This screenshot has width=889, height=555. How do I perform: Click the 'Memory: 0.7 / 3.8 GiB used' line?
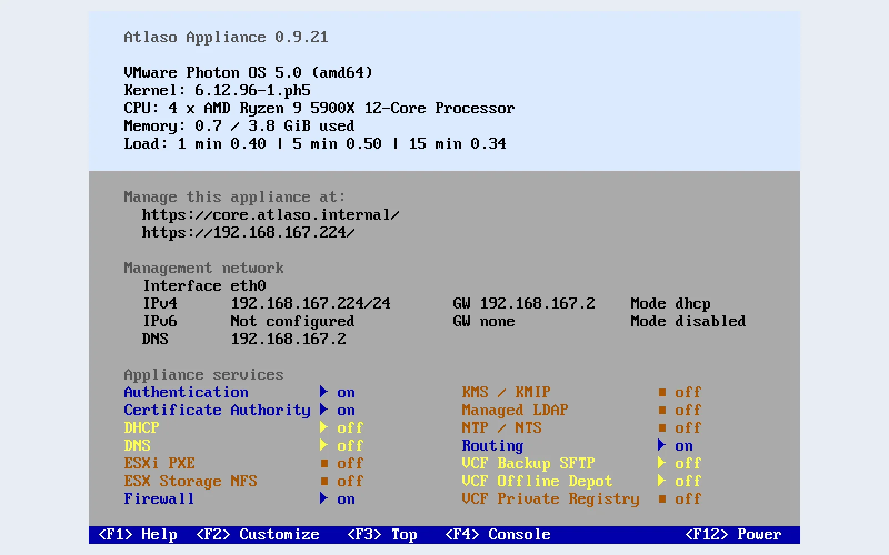click(239, 126)
